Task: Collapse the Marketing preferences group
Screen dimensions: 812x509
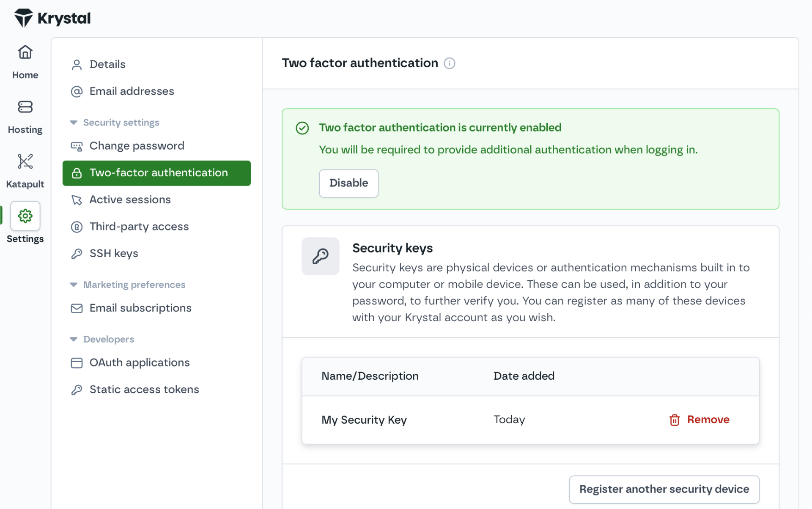Action: click(x=74, y=285)
